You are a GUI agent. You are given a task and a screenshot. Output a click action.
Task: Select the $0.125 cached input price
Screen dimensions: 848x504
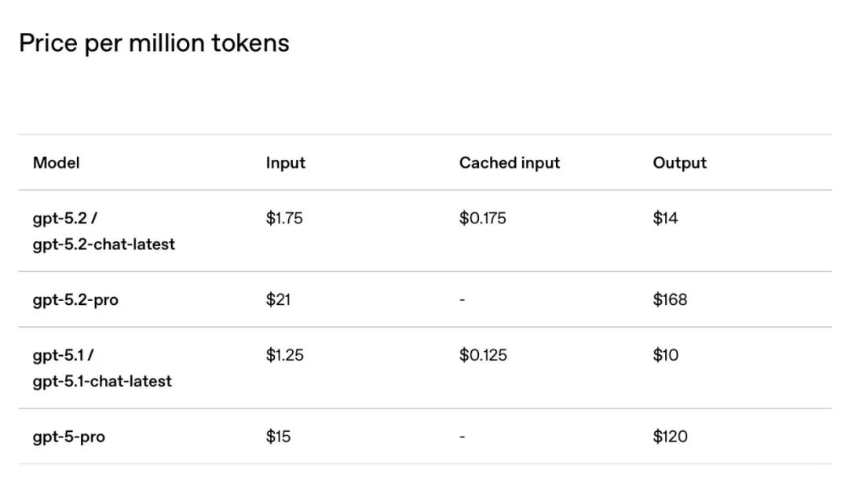pyautogui.click(x=483, y=355)
